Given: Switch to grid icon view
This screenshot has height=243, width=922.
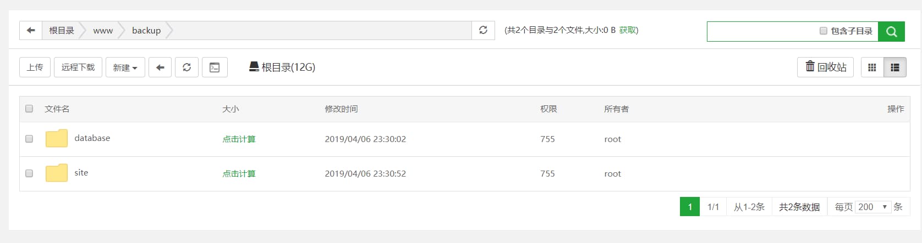Looking at the screenshot, I should pyautogui.click(x=872, y=67).
